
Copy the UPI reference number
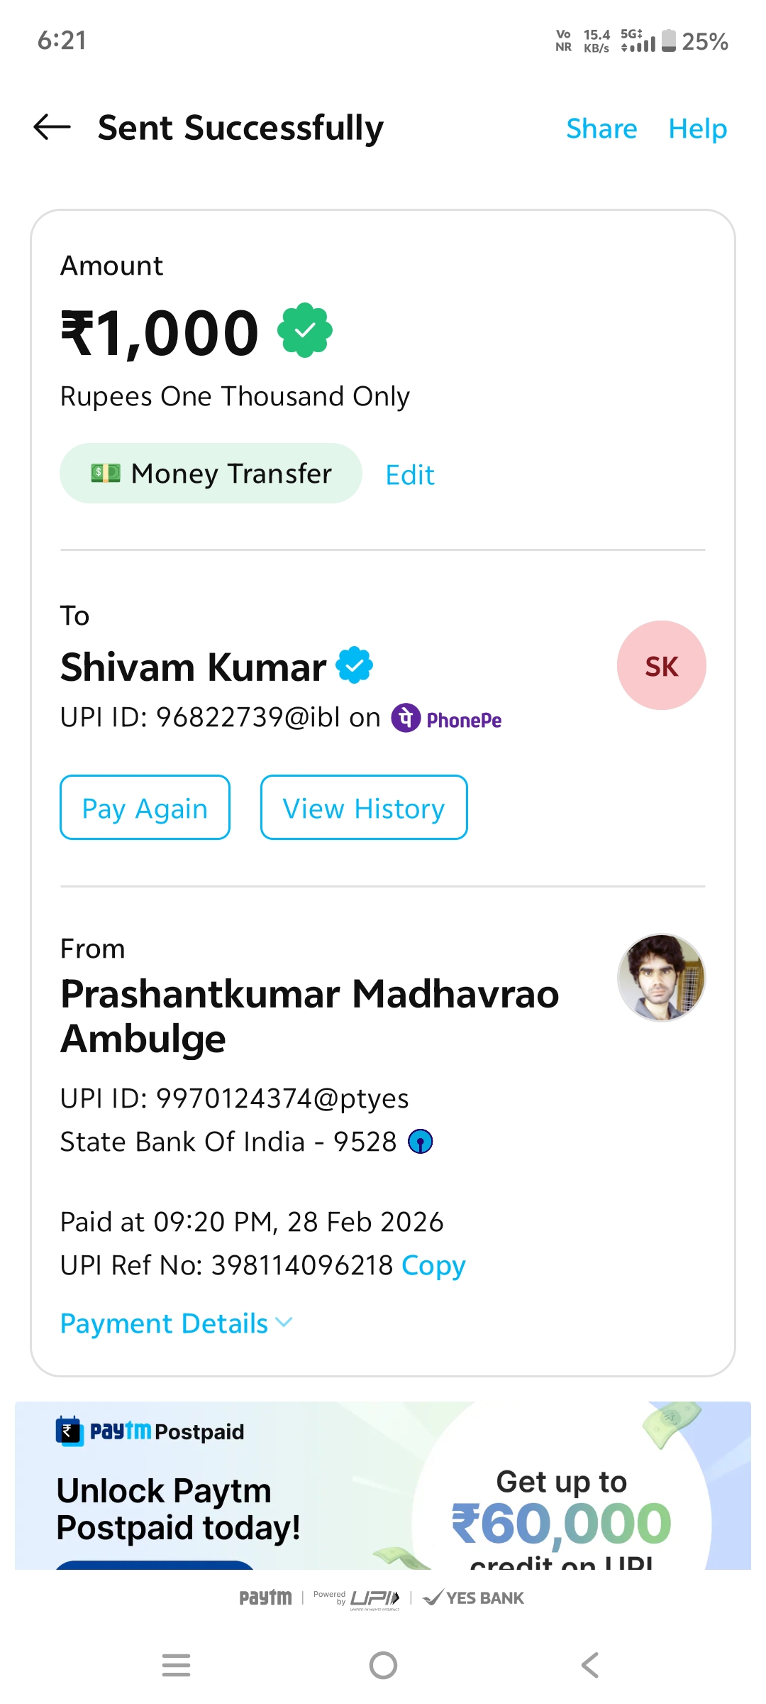click(433, 1265)
